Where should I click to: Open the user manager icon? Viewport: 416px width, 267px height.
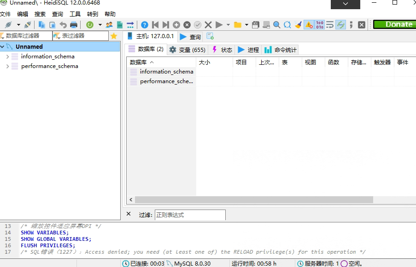109,25
